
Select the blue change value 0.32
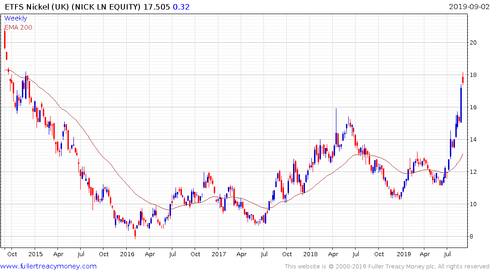[x=181, y=7]
